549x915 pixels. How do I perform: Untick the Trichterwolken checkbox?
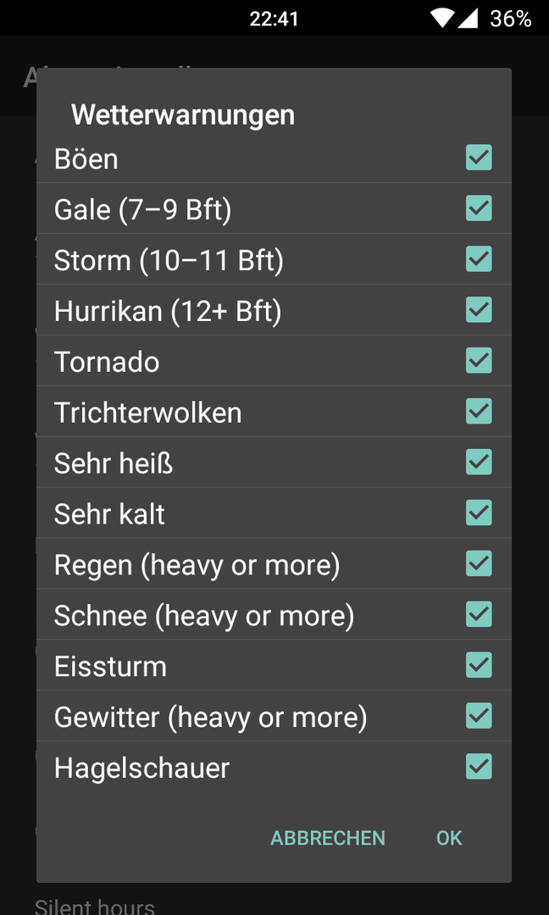479,412
